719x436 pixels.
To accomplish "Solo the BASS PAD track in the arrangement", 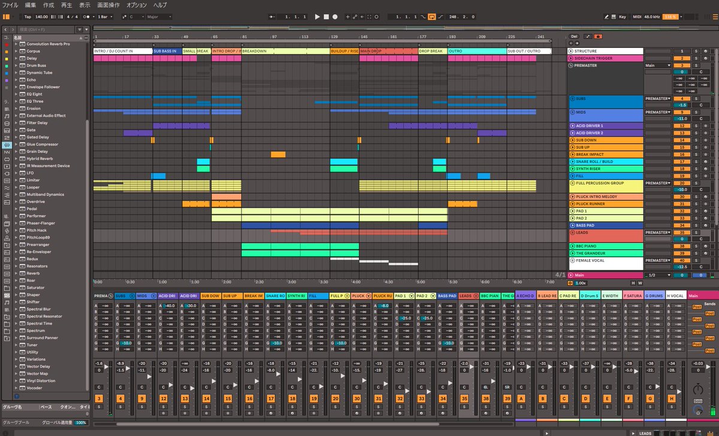I will pyautogui.click(x=696, y=225).
